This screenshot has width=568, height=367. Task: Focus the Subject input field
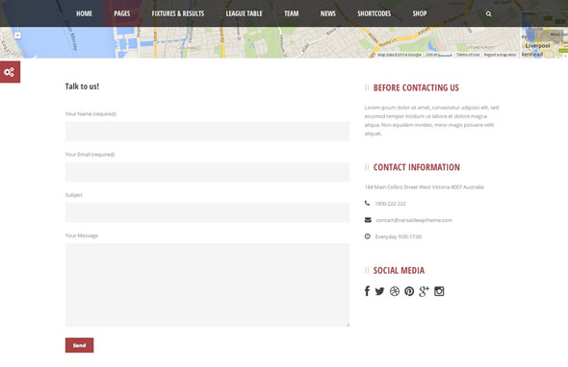coord(208,212)
